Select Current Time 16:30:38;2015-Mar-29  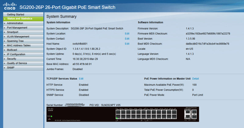[x=85, y=59]
